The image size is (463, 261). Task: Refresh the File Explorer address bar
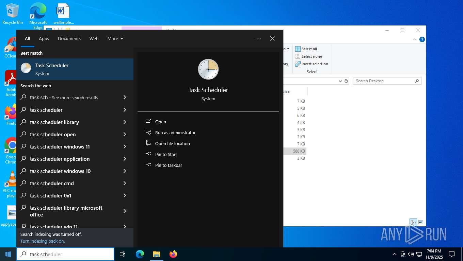point(346,81)
